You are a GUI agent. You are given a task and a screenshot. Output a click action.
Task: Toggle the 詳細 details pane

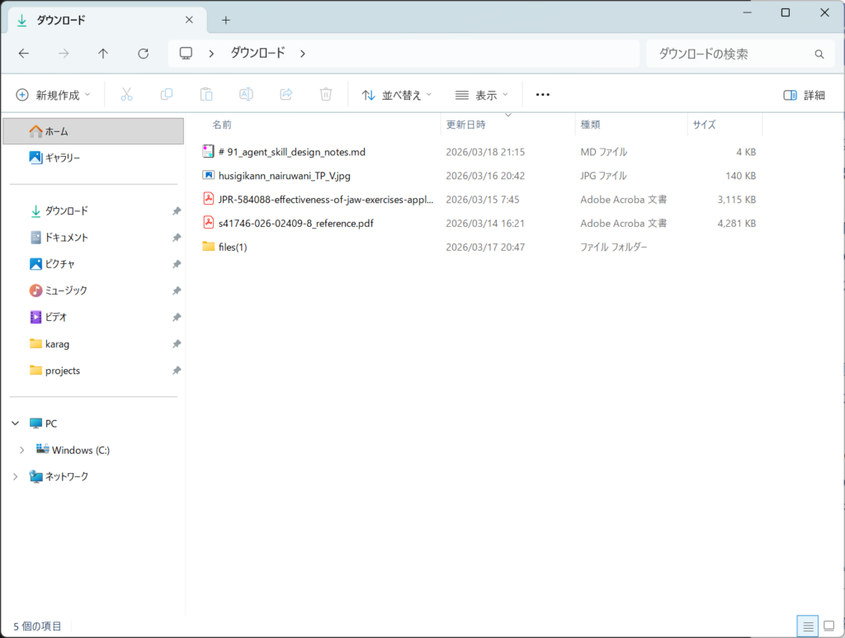point(804,95)
